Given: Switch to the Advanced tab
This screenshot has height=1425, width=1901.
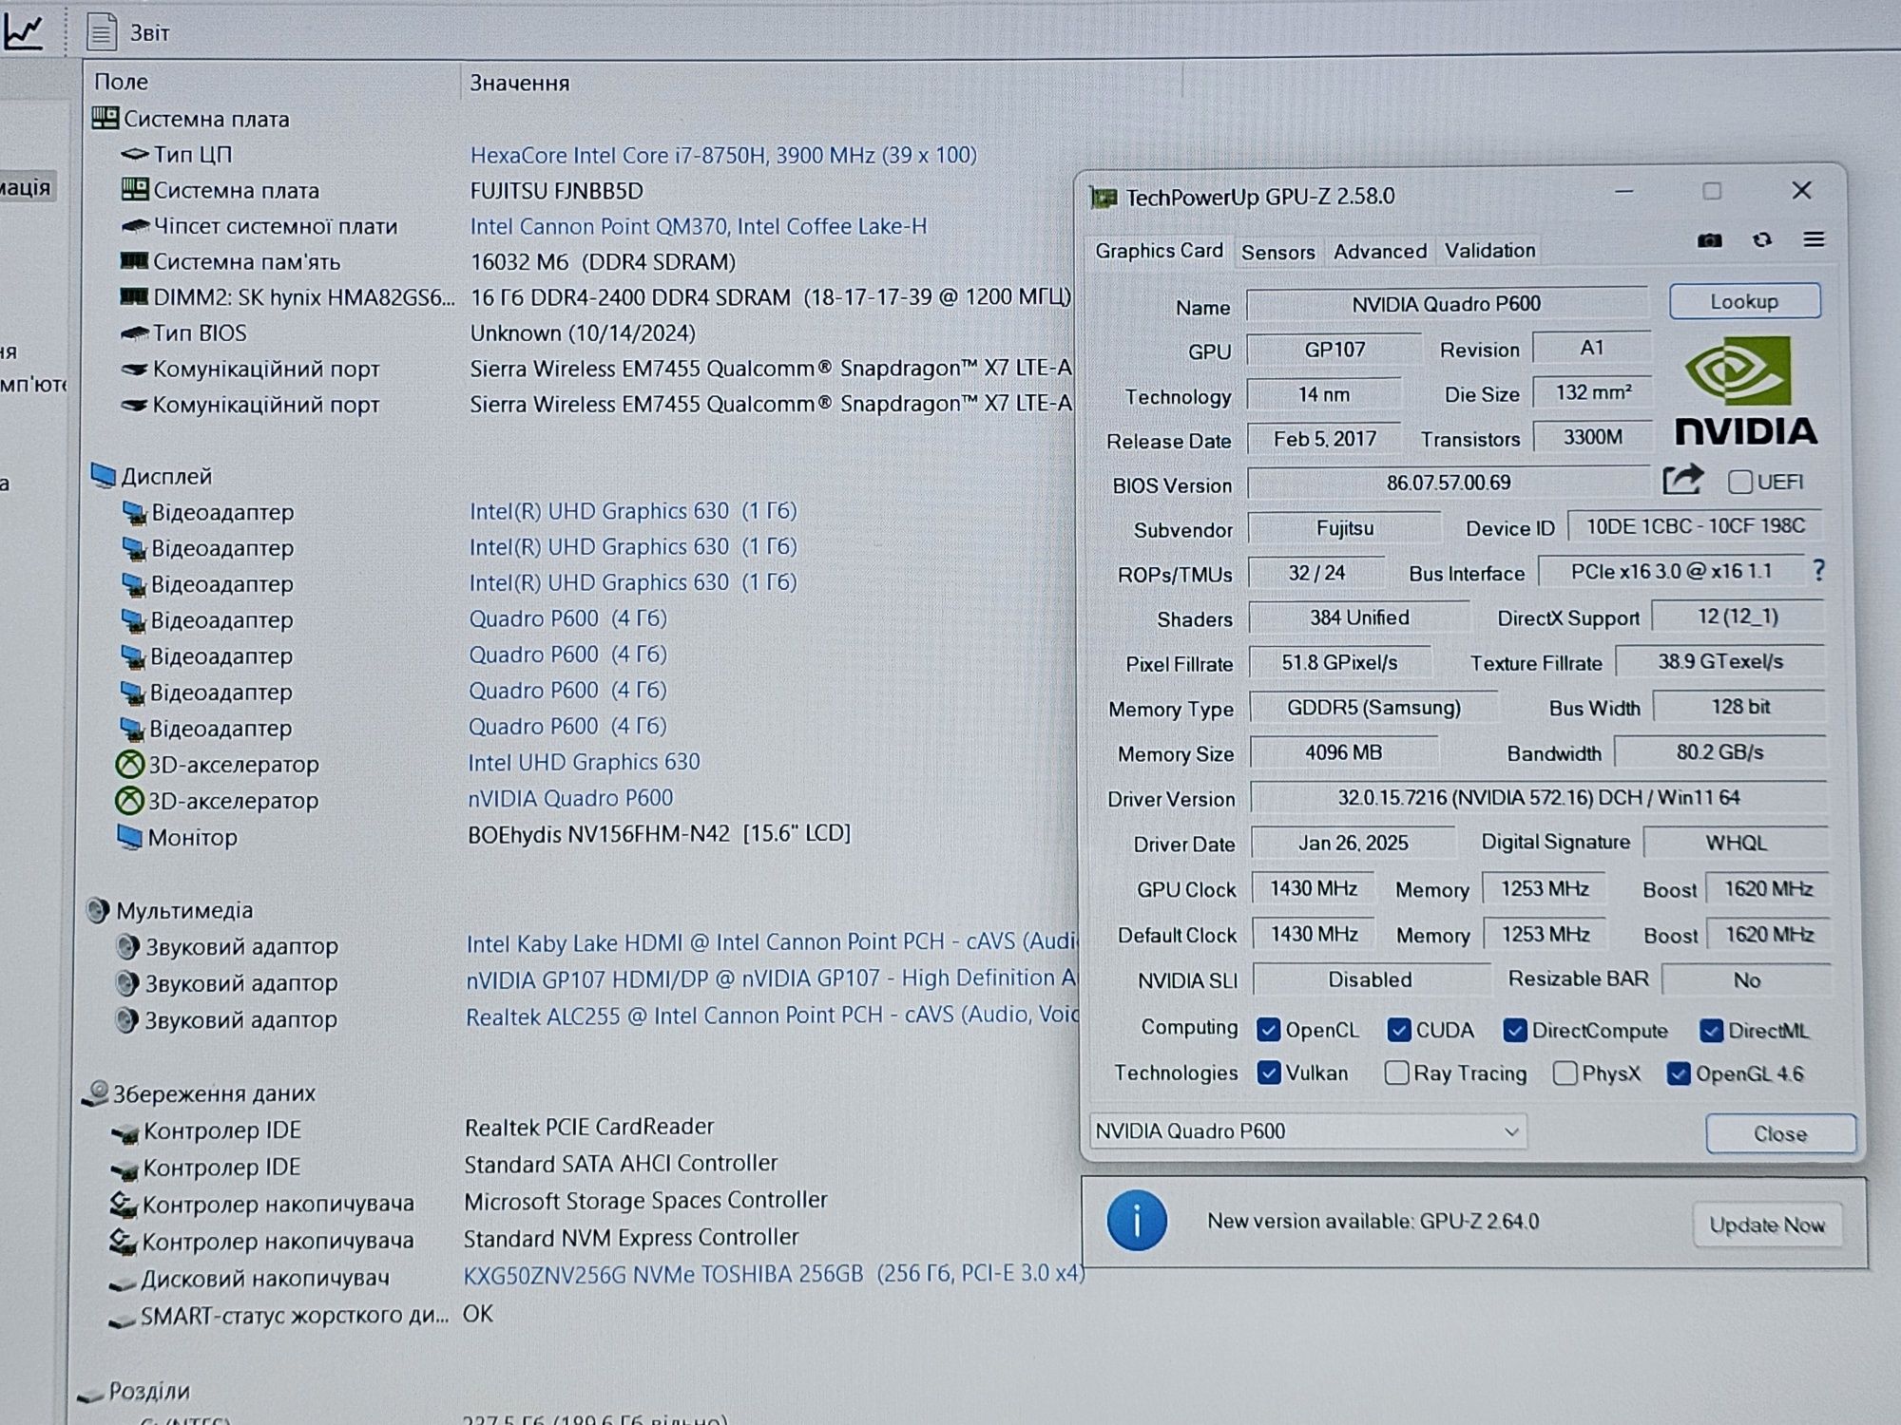Looking at the screenshot, I should (1379, 251).
